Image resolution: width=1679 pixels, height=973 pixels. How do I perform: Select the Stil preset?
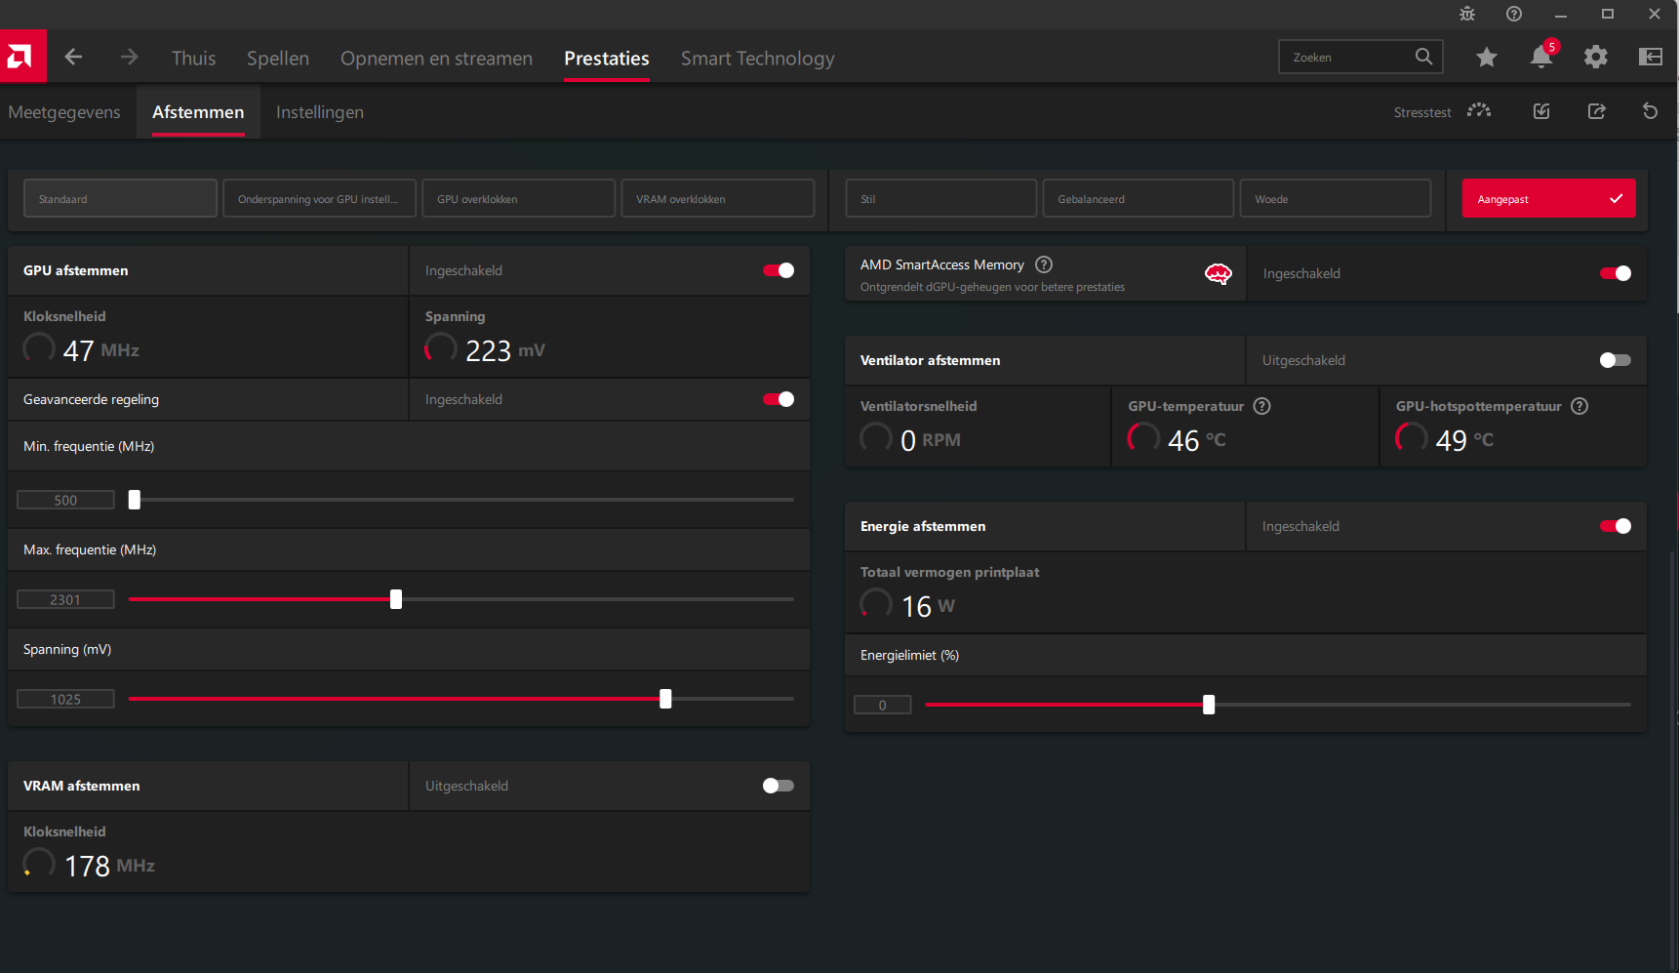click(941, 198)
